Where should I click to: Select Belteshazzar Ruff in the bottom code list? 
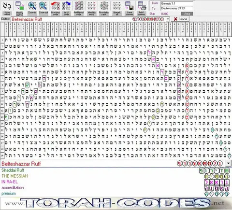pyautogui.click(x=21, y=164)
